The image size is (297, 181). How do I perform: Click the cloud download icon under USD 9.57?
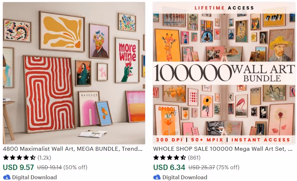[7, 177]
